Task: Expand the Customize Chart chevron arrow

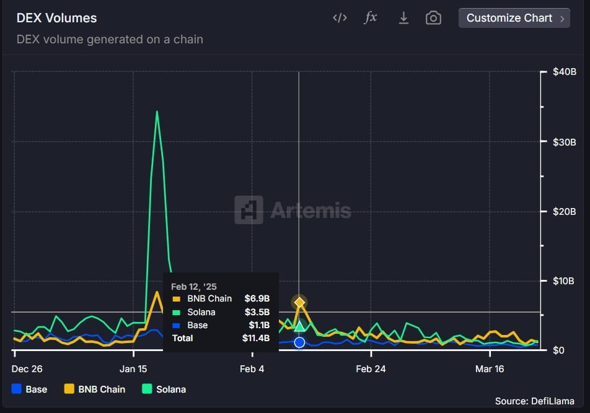Action: (x=562, y=19)
